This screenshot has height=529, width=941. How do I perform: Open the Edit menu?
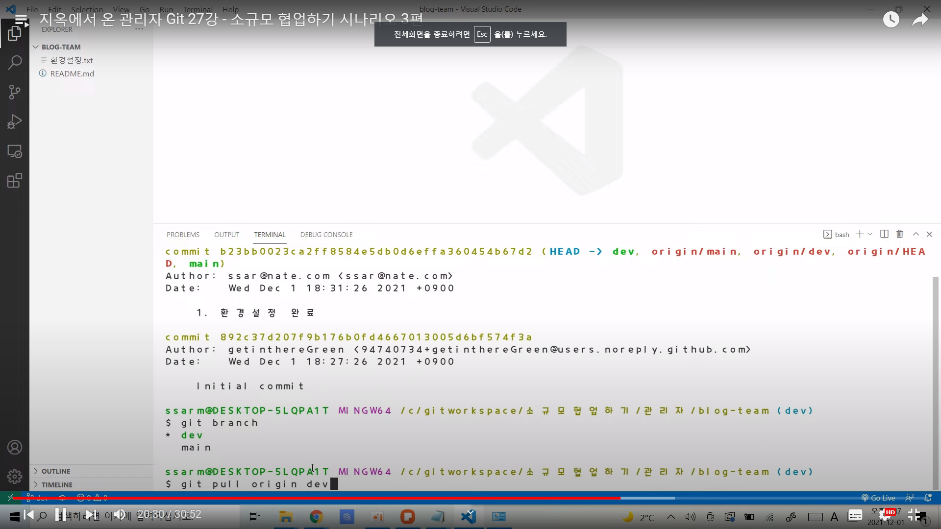(x=55, y=9)
